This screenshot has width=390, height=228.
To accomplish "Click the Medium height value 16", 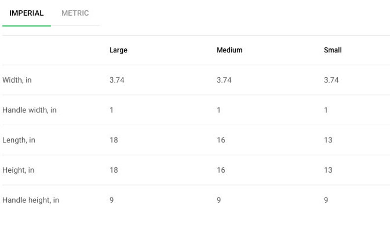I will [221, 170].
